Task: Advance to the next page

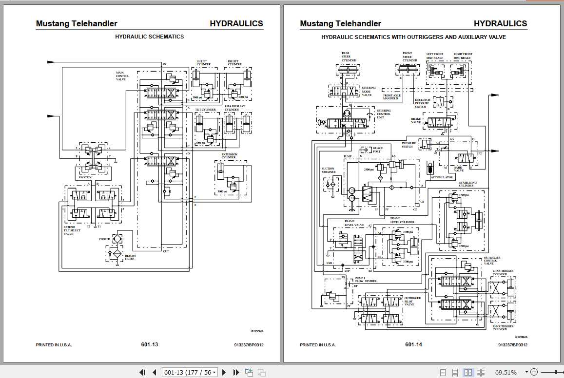Action: (224, 372)
